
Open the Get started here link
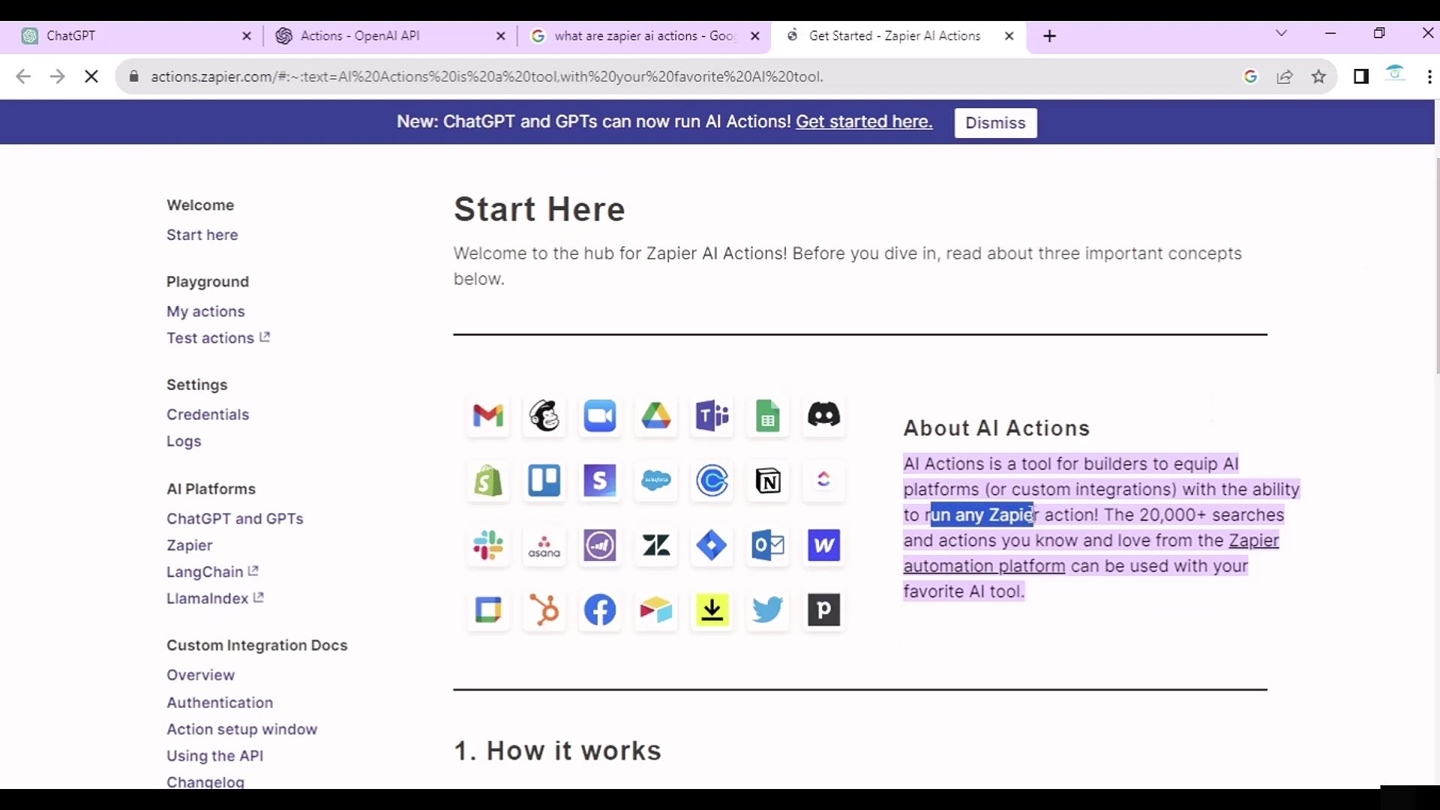tap(864, 121)
